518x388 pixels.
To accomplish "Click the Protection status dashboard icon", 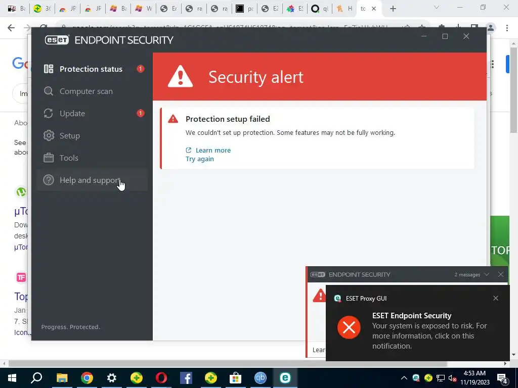I will (49, 69).
